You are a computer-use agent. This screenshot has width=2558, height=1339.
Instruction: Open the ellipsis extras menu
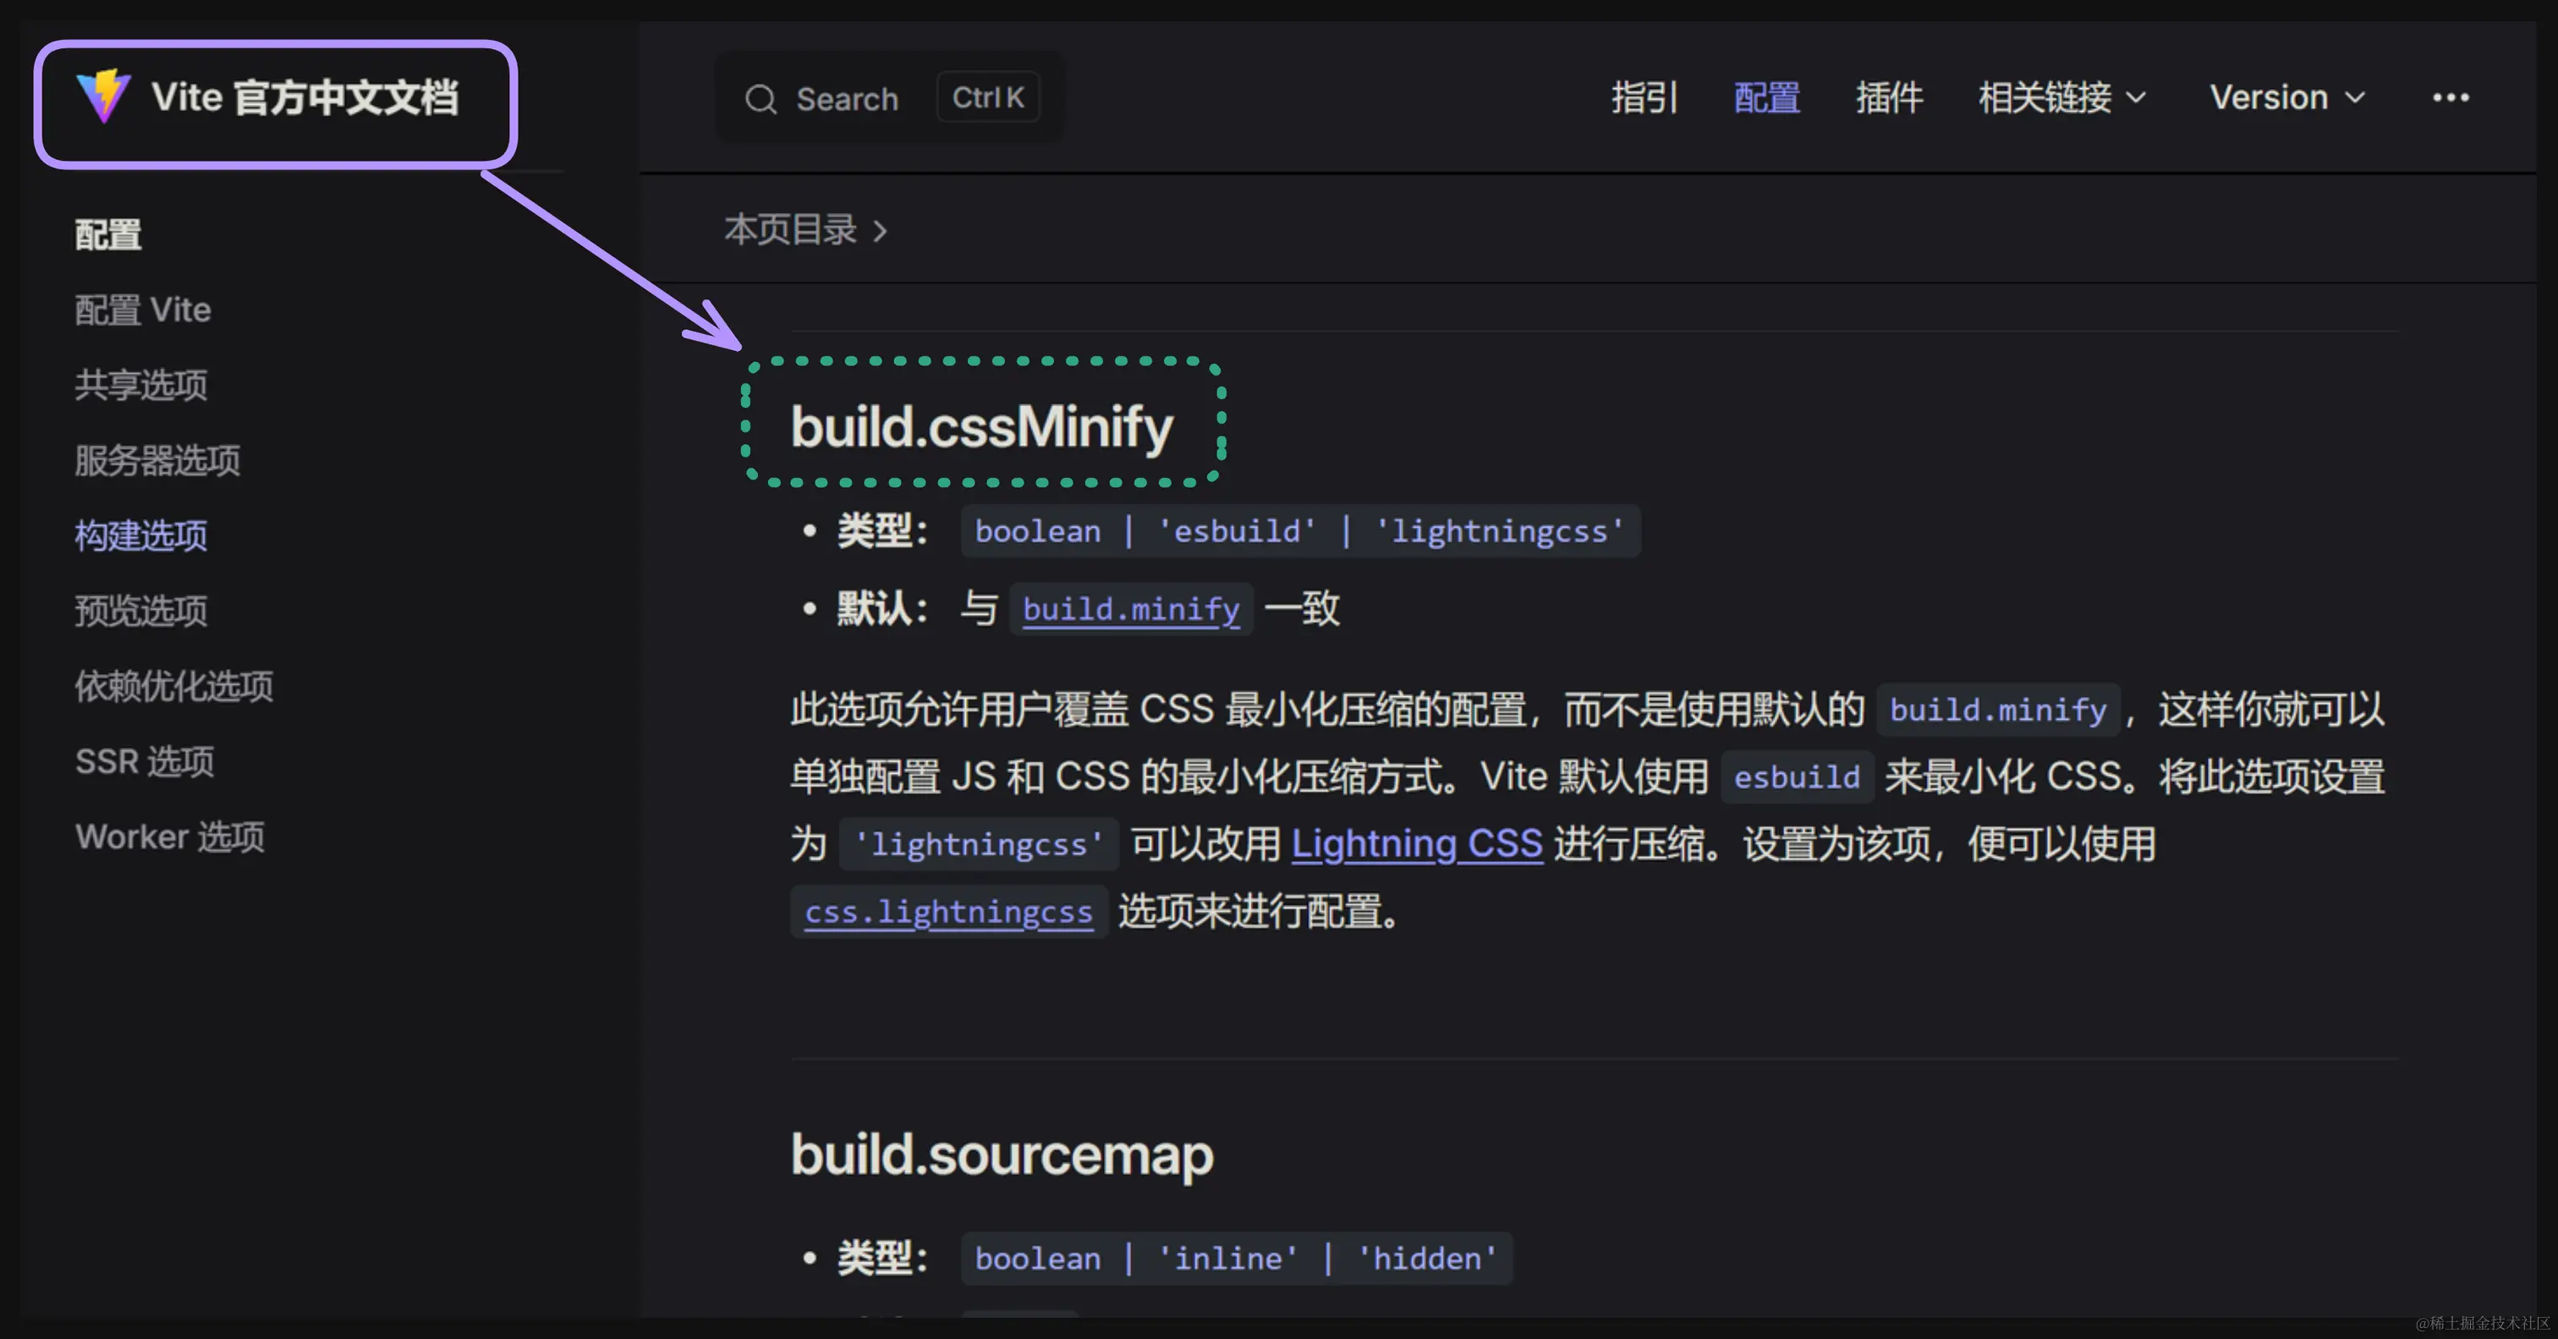tap(2451, 96)
